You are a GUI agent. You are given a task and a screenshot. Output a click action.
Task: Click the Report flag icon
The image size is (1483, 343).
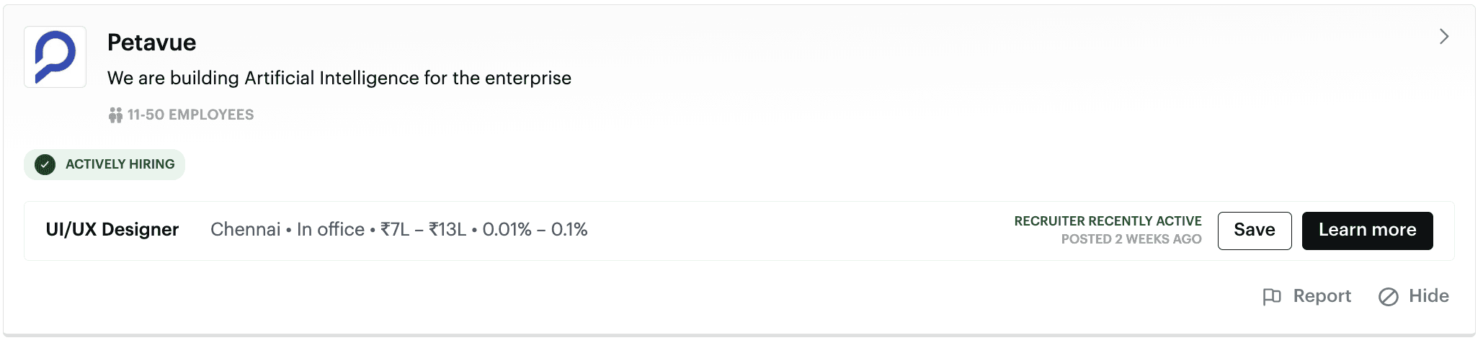click(x=1272, y=297)
